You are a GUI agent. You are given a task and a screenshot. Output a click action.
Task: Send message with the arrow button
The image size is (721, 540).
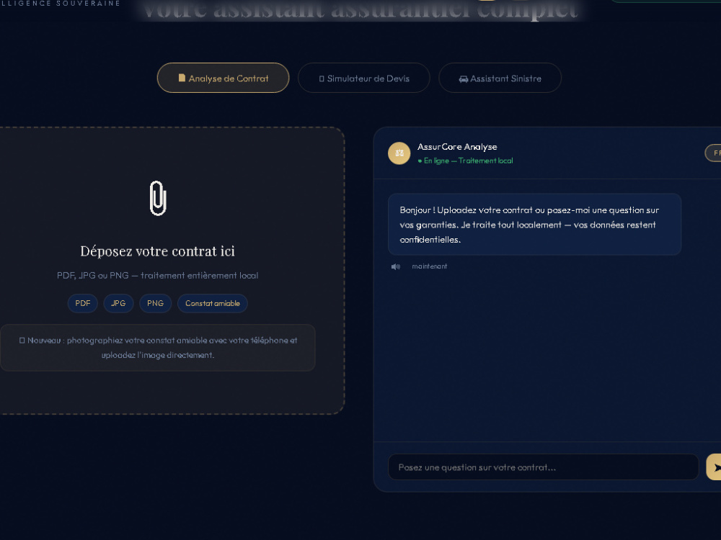[x=715, y=467]
